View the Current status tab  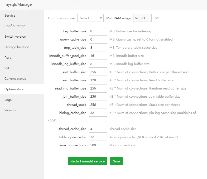(x=15, y=79)
